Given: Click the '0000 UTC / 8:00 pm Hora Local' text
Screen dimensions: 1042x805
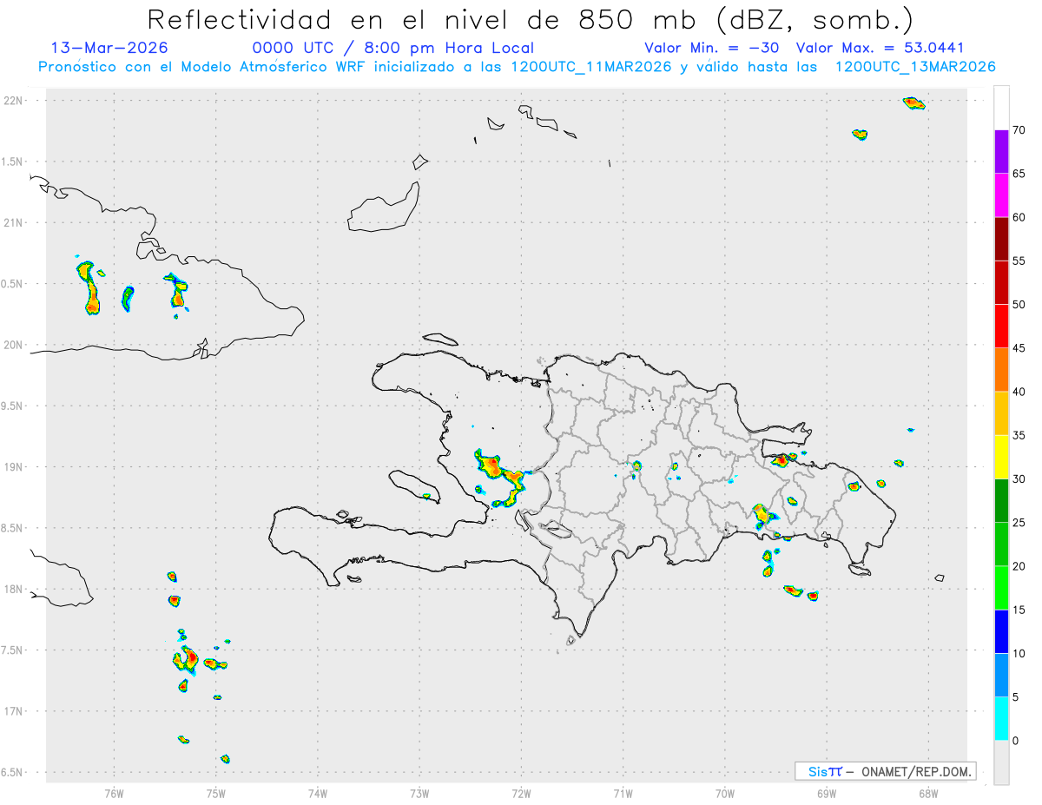Looking at the screenshot, I should pyautogui.click(x=392, y=48).
